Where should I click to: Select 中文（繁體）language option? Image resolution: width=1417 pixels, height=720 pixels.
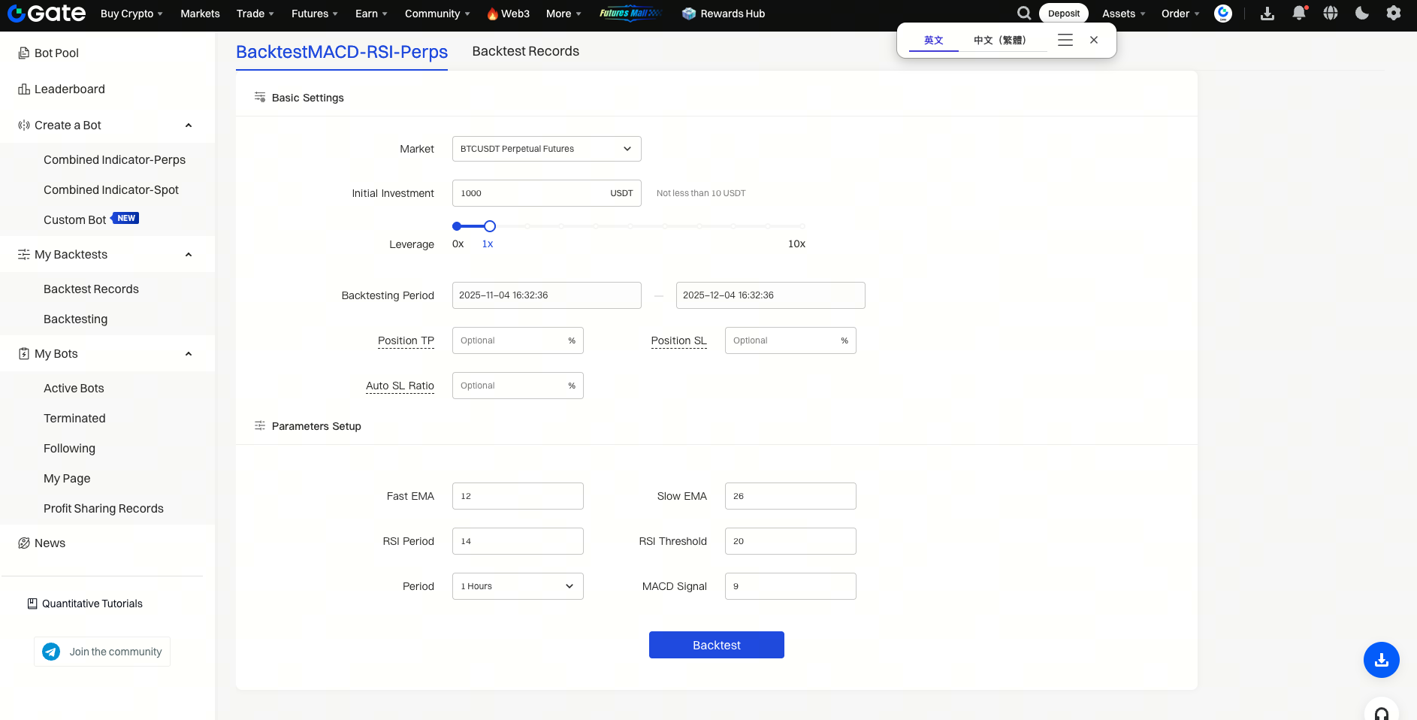coord(999,41)
